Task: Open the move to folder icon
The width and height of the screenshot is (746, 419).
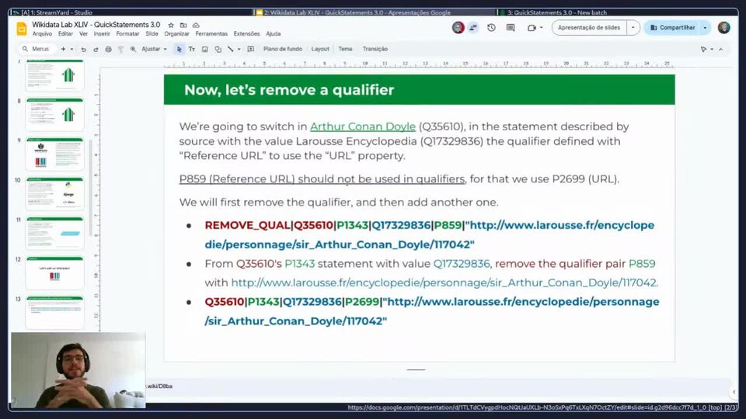Action: click(183, 25)
